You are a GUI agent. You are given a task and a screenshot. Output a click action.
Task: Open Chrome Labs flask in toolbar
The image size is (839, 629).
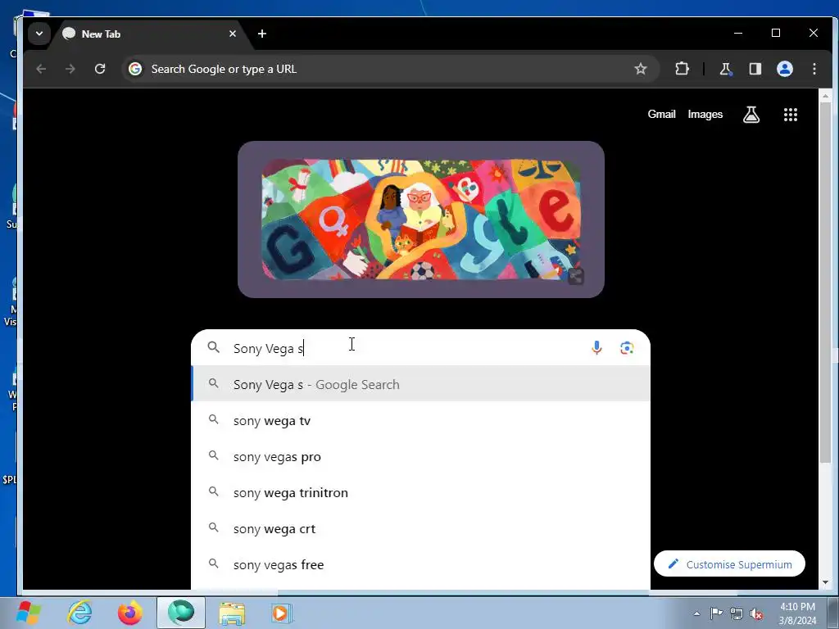click(726, 69)
